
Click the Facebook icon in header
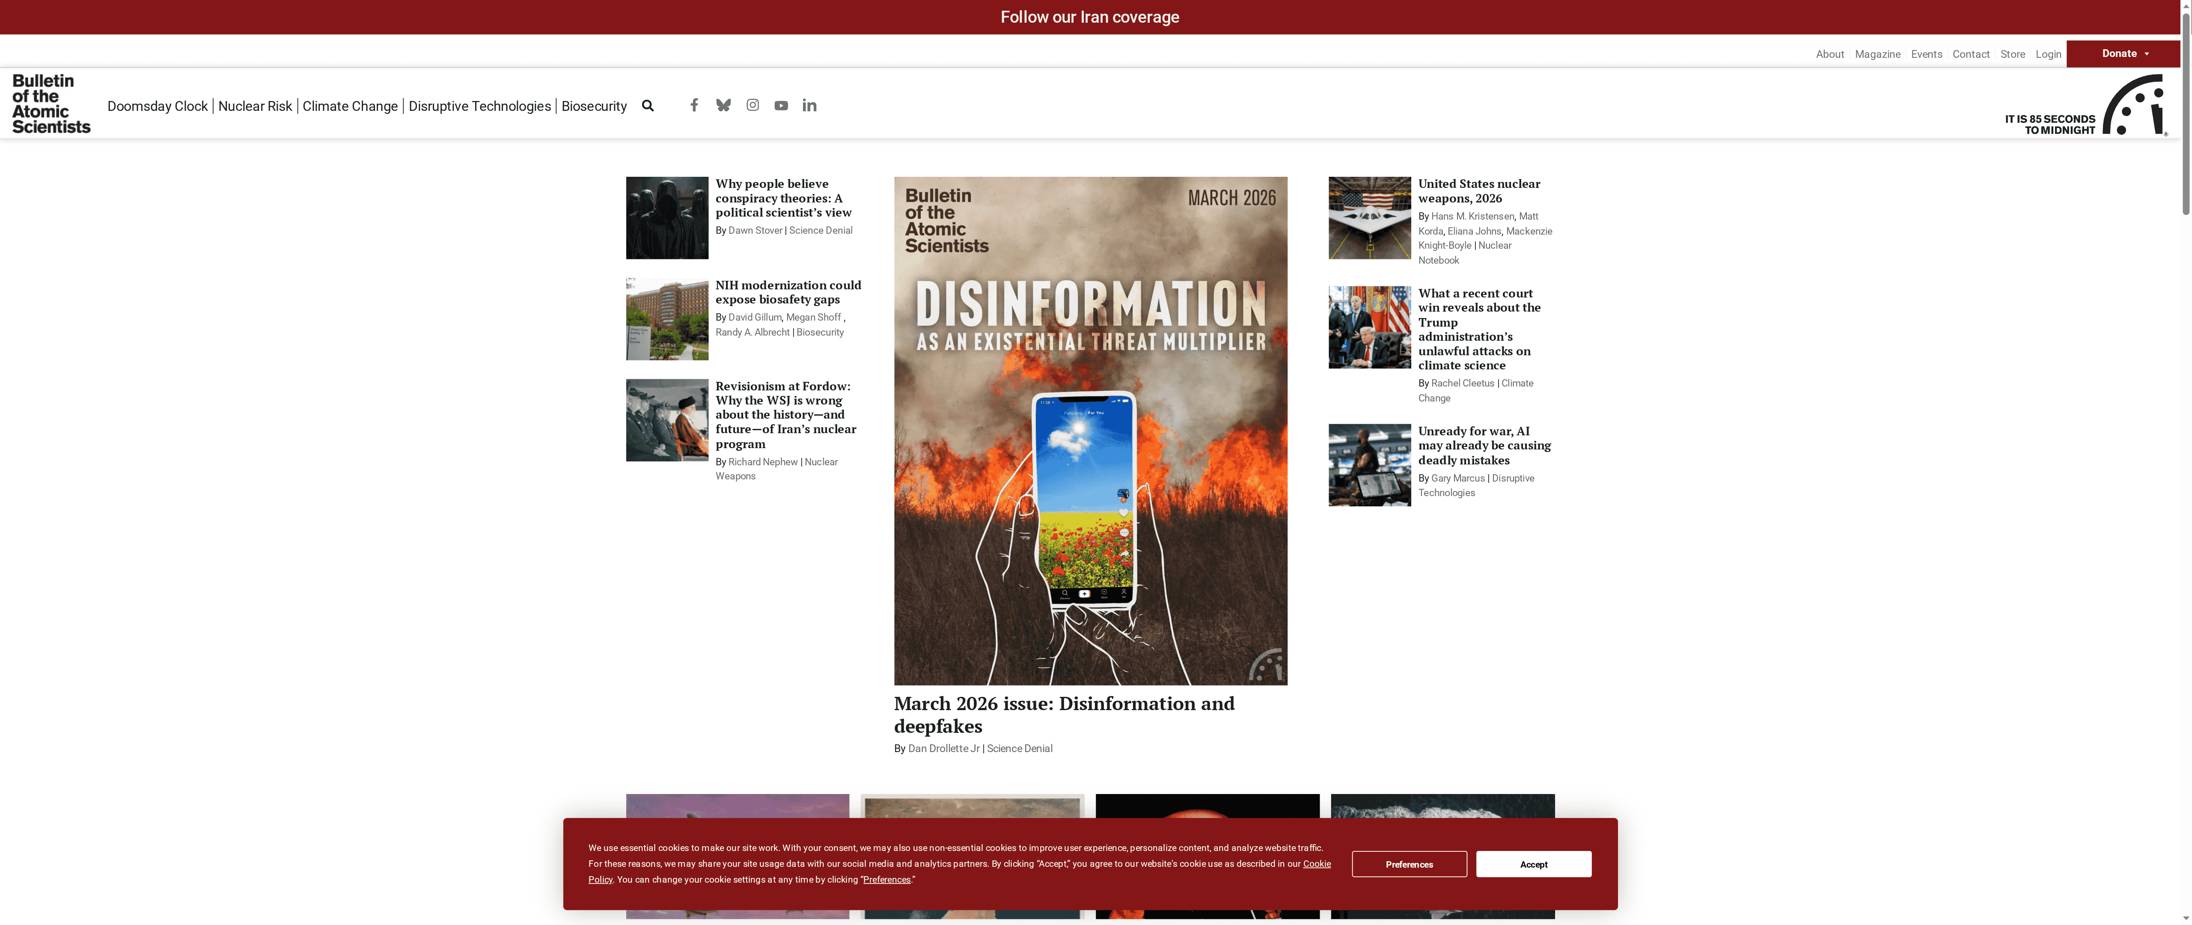click(x=694, y=106)
